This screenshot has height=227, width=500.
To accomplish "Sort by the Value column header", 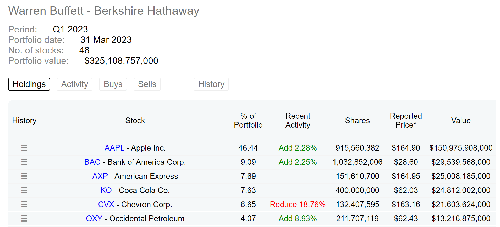I will pos(461,121).
